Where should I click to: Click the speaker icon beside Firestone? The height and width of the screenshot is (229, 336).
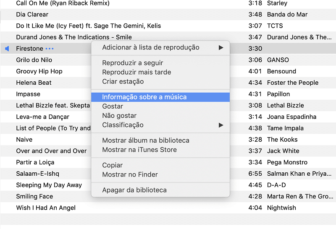tap(7, 49)
